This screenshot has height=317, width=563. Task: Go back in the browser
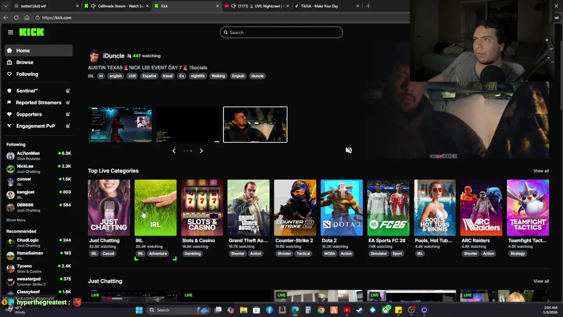pos(6,18)
